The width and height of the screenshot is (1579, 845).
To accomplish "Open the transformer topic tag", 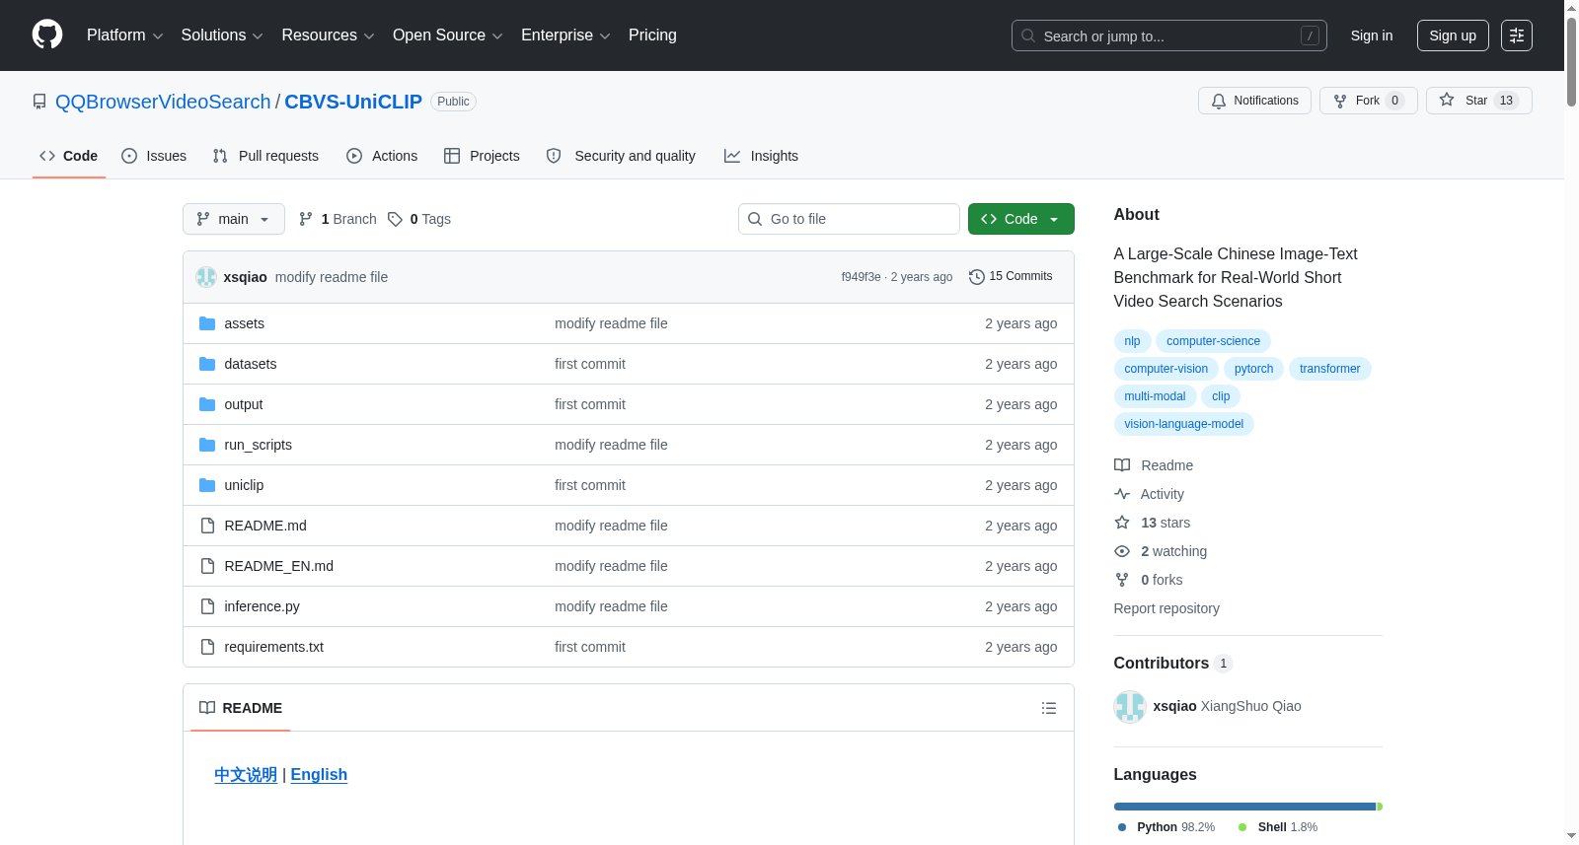I will pyautogui.click(x=1329, y=369).
